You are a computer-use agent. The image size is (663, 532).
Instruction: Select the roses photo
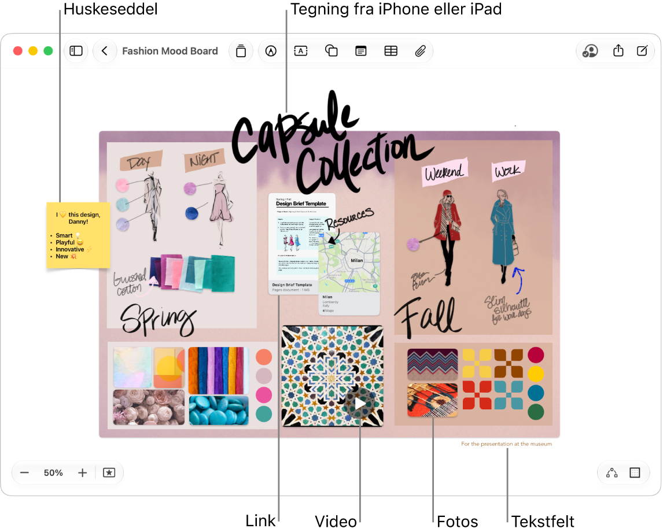[x=149, y=407]
